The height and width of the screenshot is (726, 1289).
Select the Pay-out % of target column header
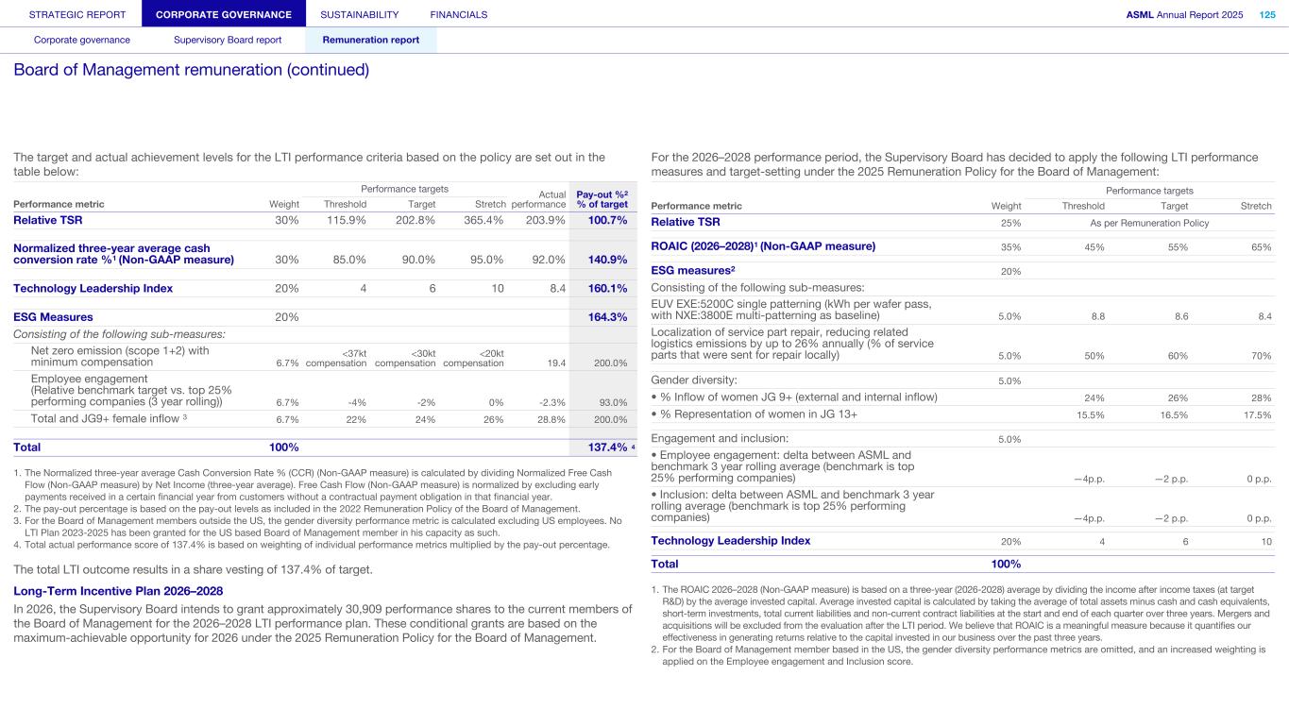tap(602, 198)
